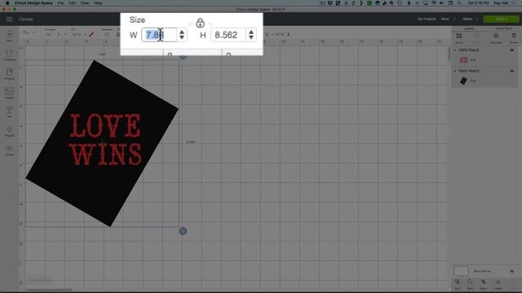The width and height of the screenshot is (522, 293).
Task: Increase width with the up stepper
Action: point(182,33)
